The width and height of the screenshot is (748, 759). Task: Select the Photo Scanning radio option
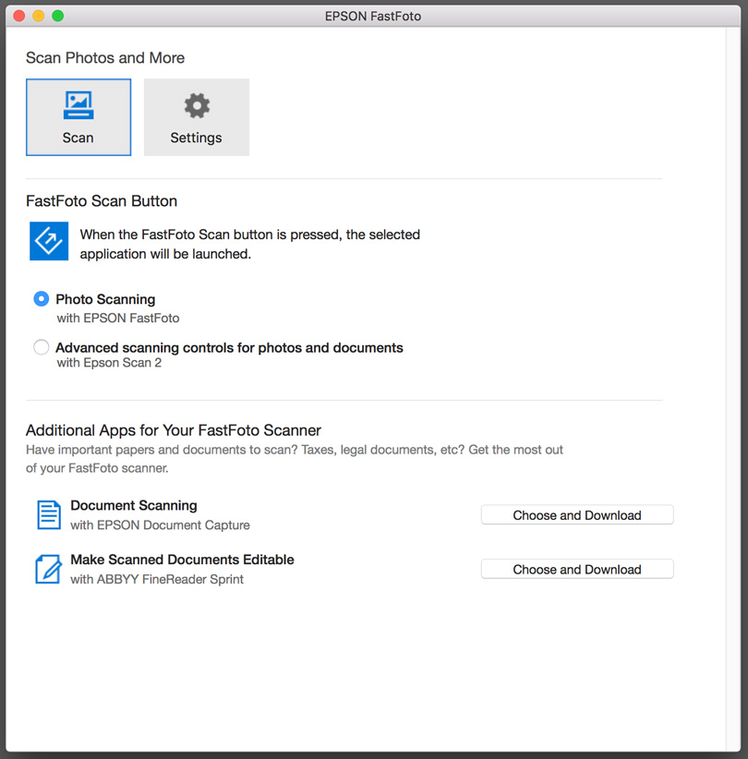(42, 299)
